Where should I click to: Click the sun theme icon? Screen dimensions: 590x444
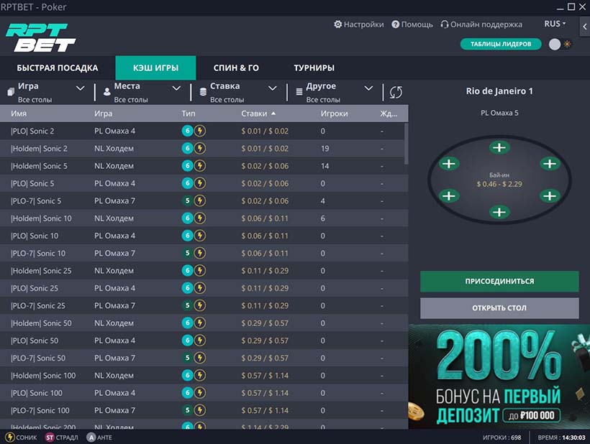coord(568,45)
